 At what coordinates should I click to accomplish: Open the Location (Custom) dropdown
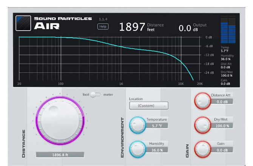148,106
